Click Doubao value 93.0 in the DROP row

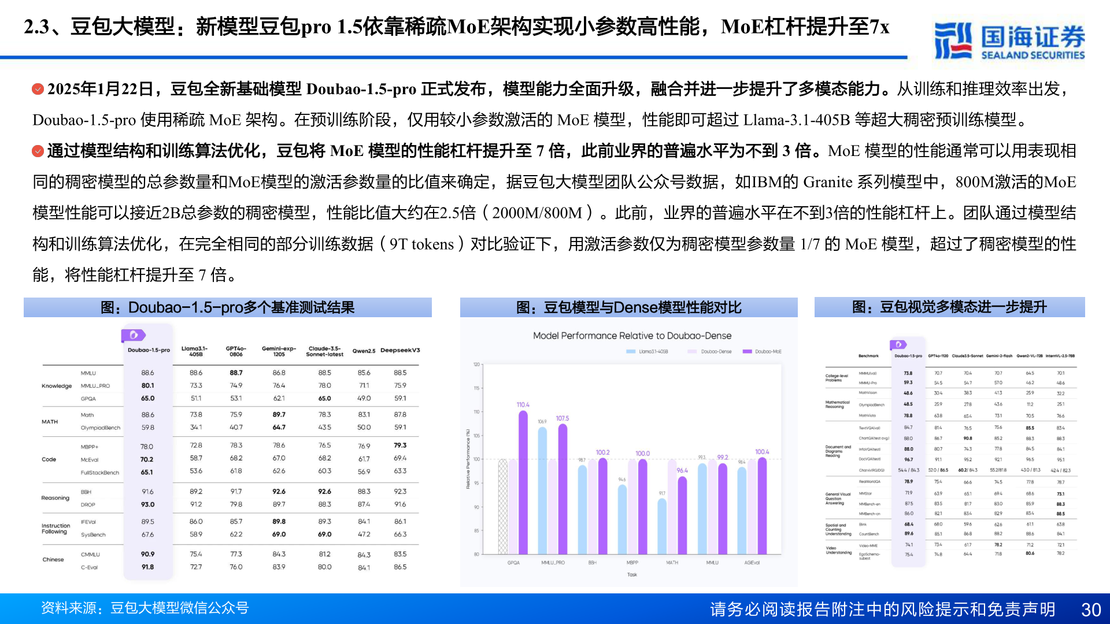(148, 505)
